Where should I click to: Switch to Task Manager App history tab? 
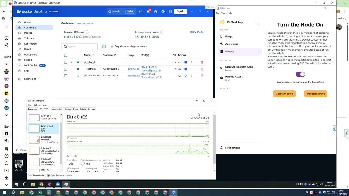(57, 109)
